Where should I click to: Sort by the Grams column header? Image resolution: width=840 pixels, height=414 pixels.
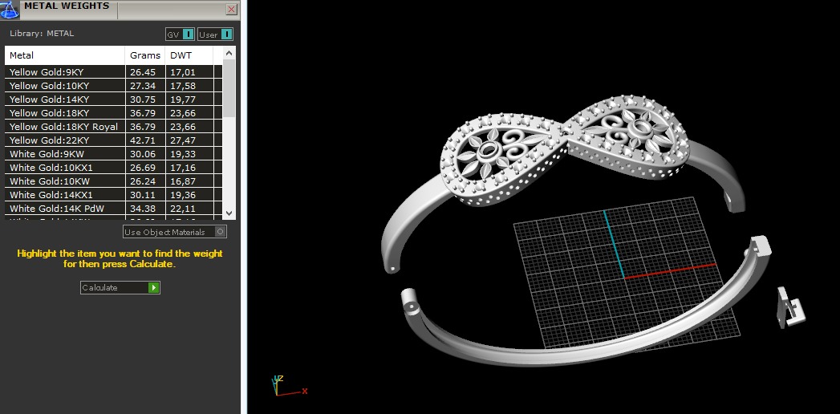(146, 55)
